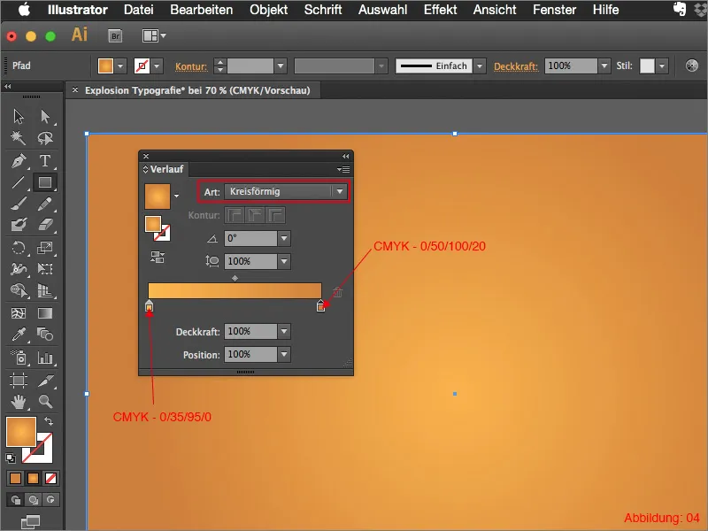This screenshot has height=531, width=708.
Task: Open angle dropdown in Verlauf panel
Action: (x=284, y=238)
